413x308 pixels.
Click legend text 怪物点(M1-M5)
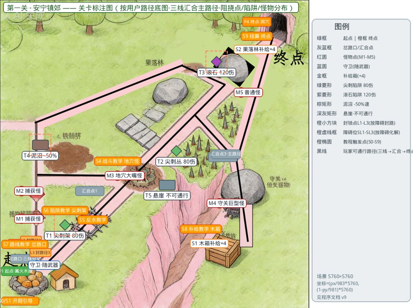coord(359,57)
